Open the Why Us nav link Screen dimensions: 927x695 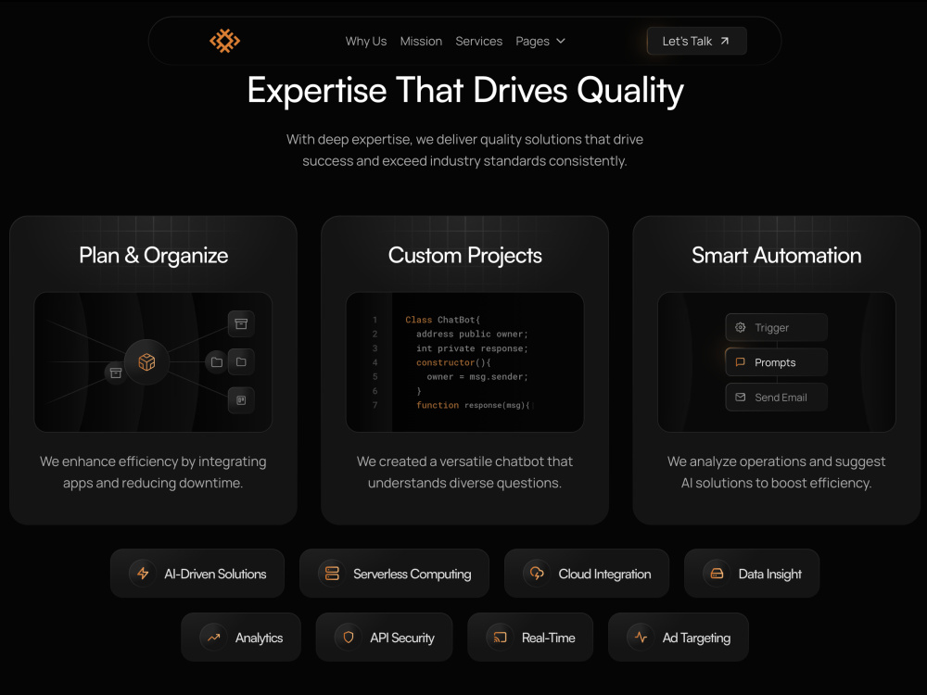tap(366, 42)
